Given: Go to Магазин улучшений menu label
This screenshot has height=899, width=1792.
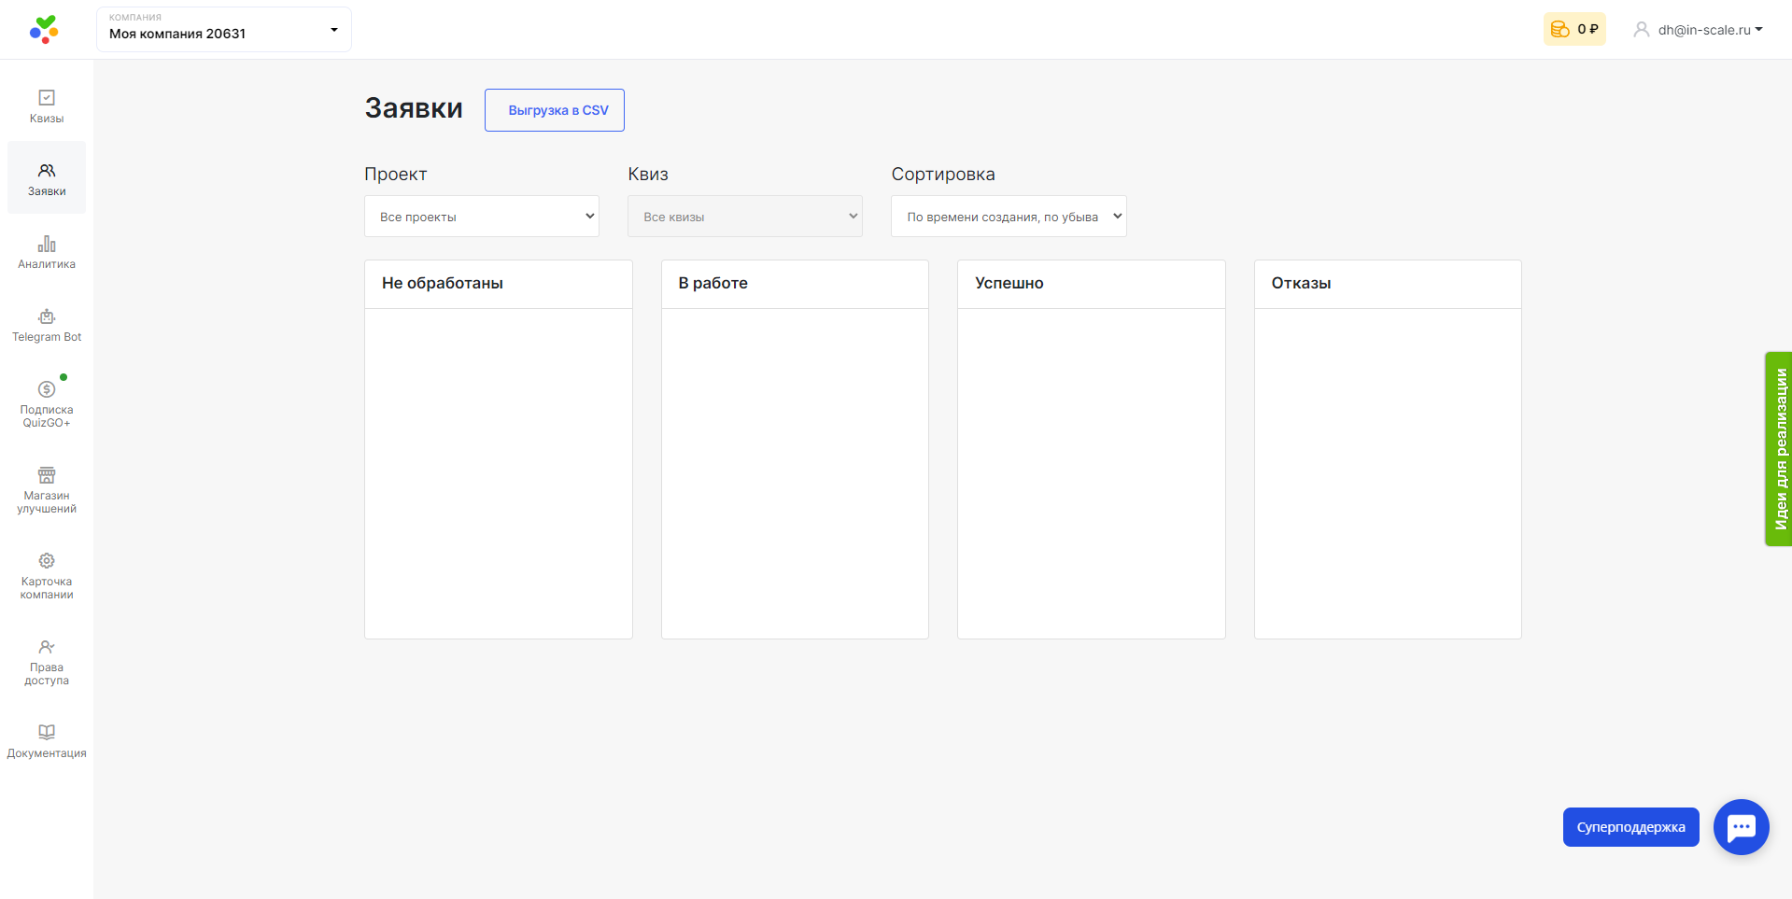Looking at the screenshot, I should [47, 502].
